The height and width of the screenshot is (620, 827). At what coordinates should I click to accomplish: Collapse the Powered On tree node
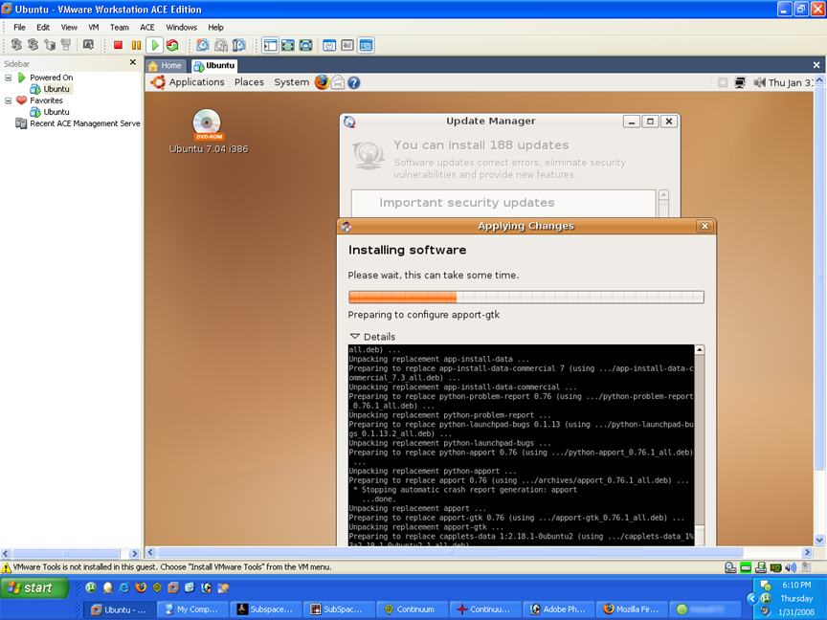click(x=9, y=77)
